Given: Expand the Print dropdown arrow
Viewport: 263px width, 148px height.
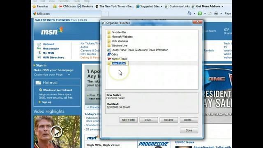Looking at the screenshot, I should point(221,14).
